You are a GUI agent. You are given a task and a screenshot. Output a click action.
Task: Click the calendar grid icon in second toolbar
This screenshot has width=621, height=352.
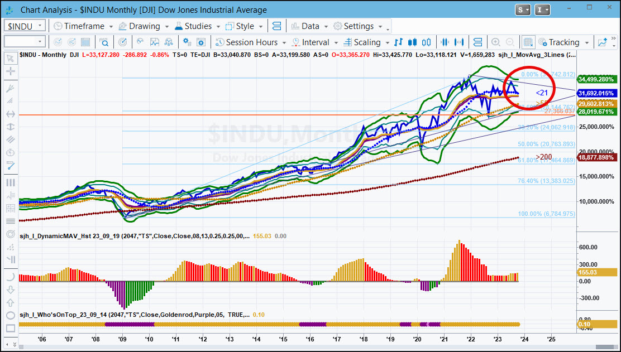pyautogui.click(x=85, y=42)
